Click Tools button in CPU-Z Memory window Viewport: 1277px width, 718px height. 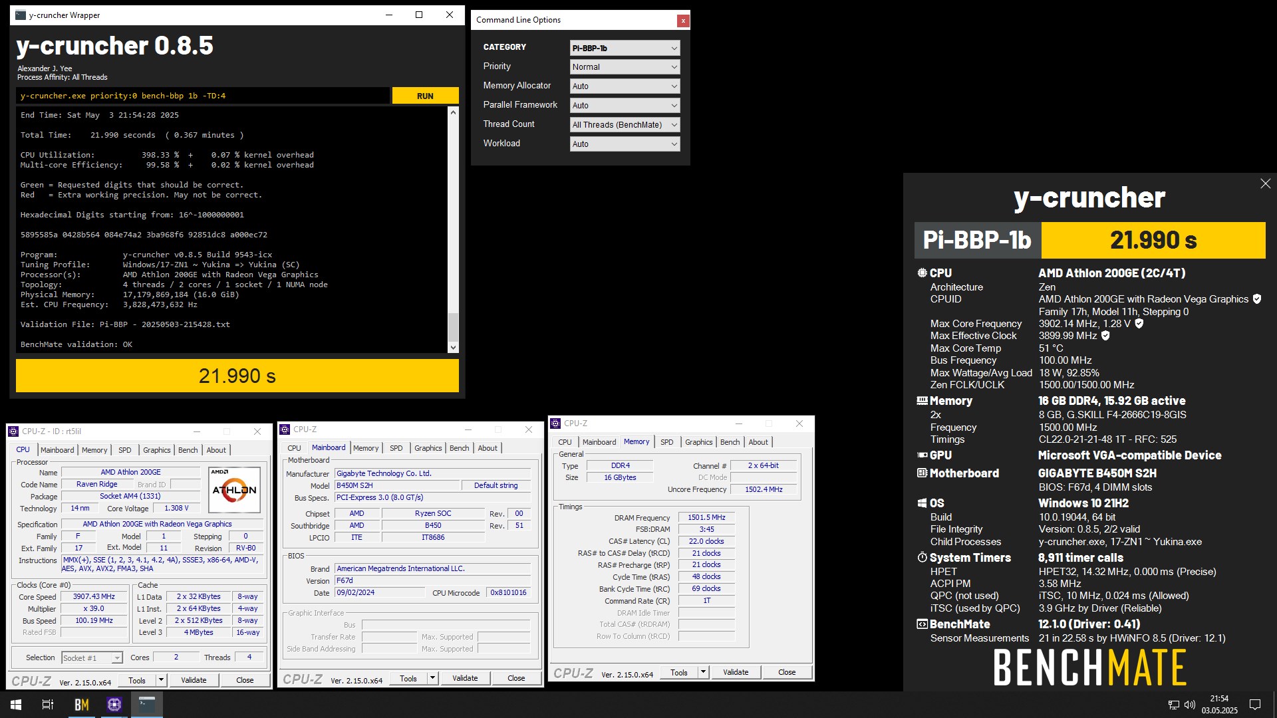(x=679, y=673)
